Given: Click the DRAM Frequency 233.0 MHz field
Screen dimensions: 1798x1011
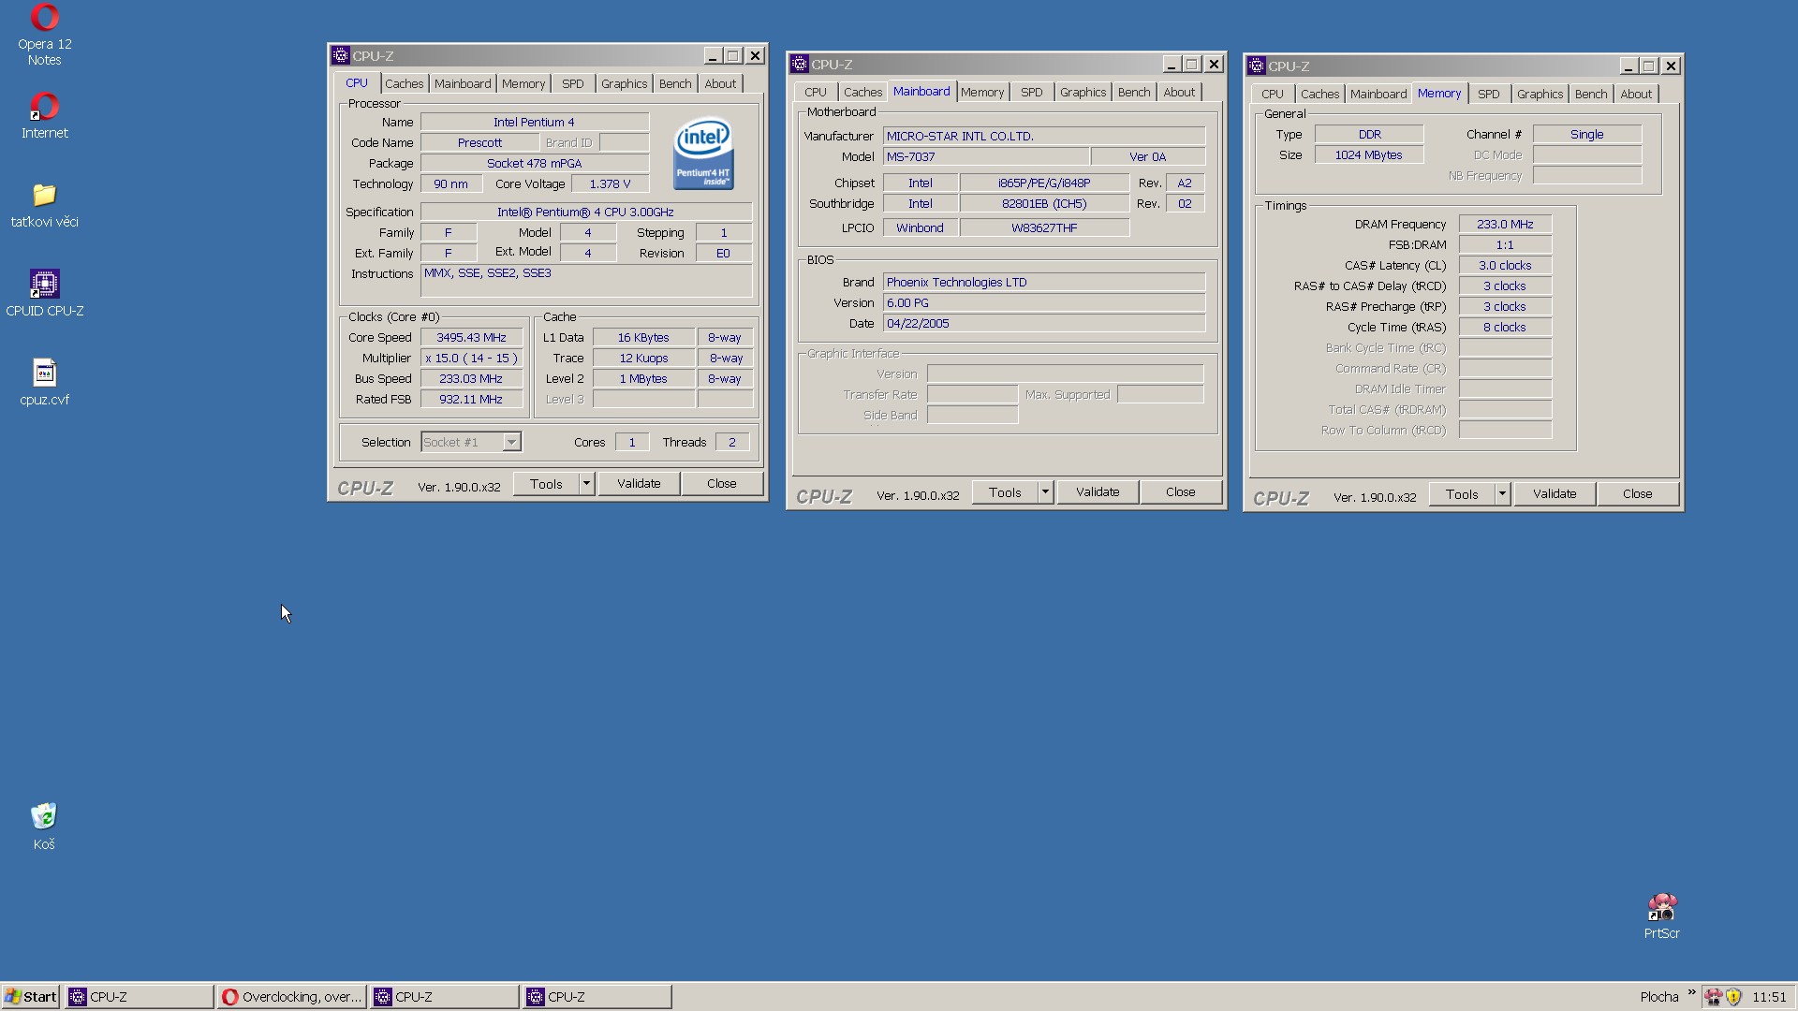Looking at the screenshot, I should [1505, 225].
